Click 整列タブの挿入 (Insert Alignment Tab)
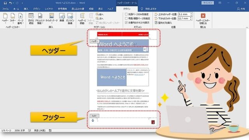 click(163, 23)
